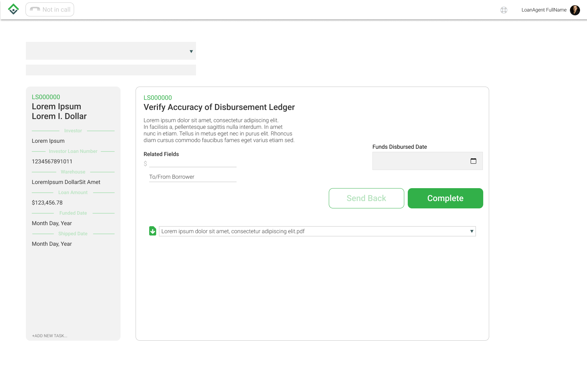Screen dimensions: 587x377
Task: Click the phone icon in call status
Action: click(x=35, y=9)
